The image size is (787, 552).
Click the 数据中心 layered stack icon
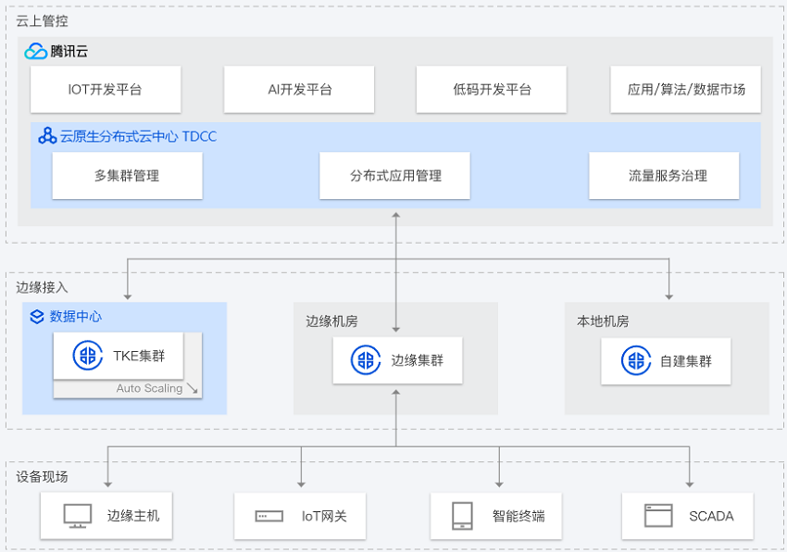pyautogui.click(x=37, y=317)
